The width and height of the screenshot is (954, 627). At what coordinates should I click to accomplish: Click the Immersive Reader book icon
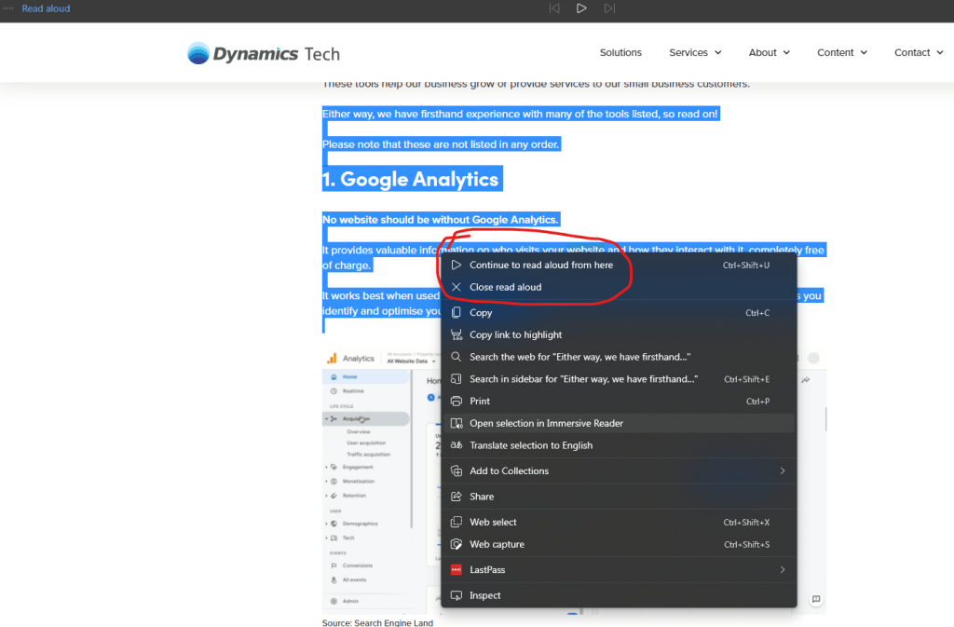coord(457,423)
